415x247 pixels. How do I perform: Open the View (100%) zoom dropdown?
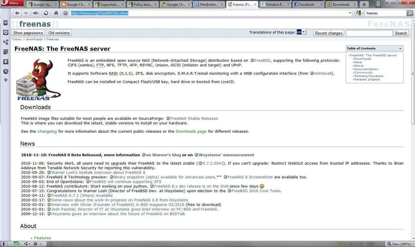(400, 244)
